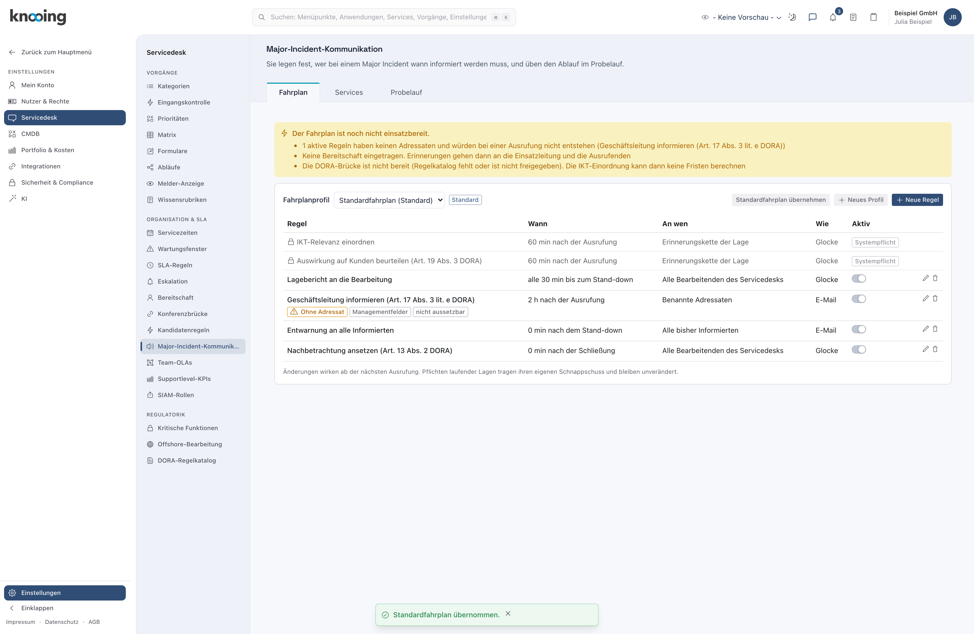974x634 pixels.
Task: Delete the Lagebericht an die Bearbeitung rule
Action: click(935, 278)
